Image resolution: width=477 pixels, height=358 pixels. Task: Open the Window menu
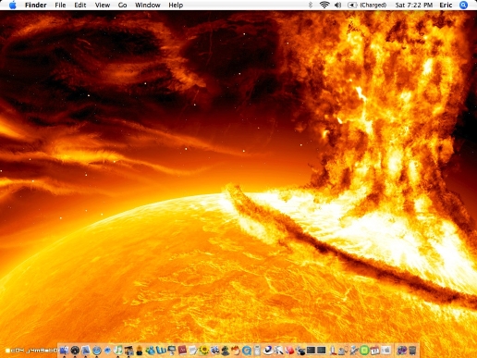click(148, 5)
